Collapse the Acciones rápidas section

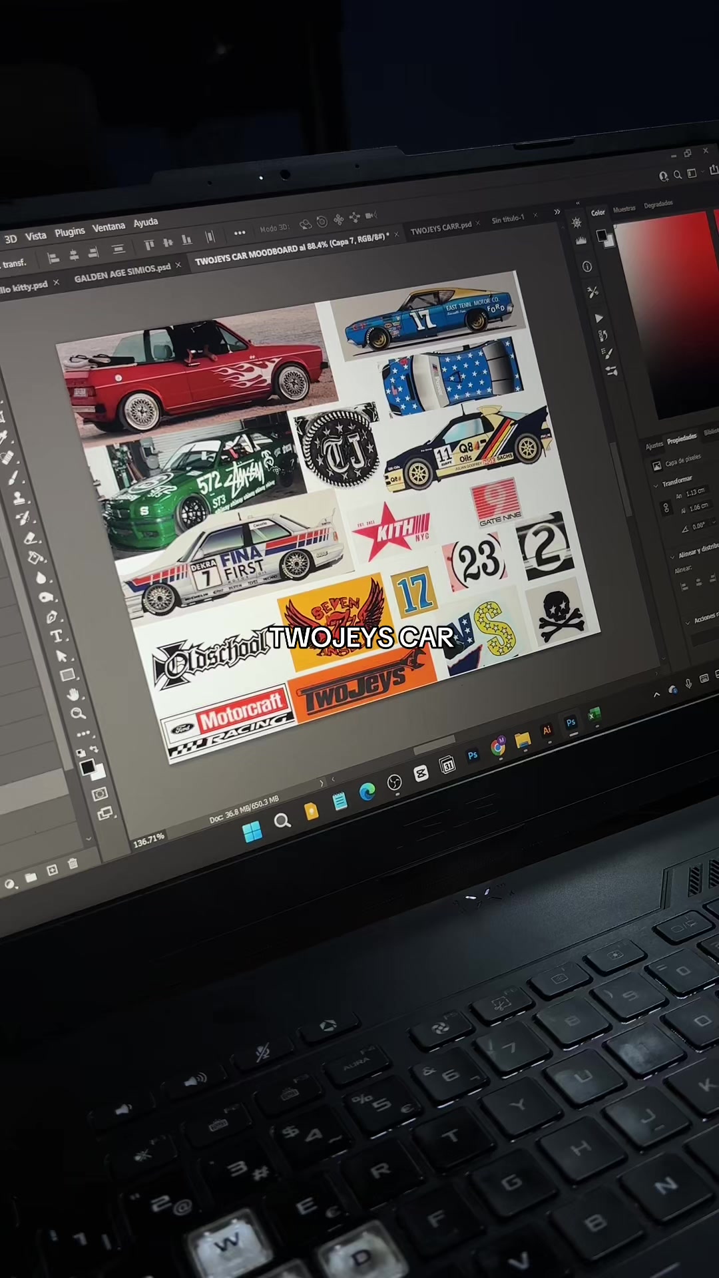[688, 622]
